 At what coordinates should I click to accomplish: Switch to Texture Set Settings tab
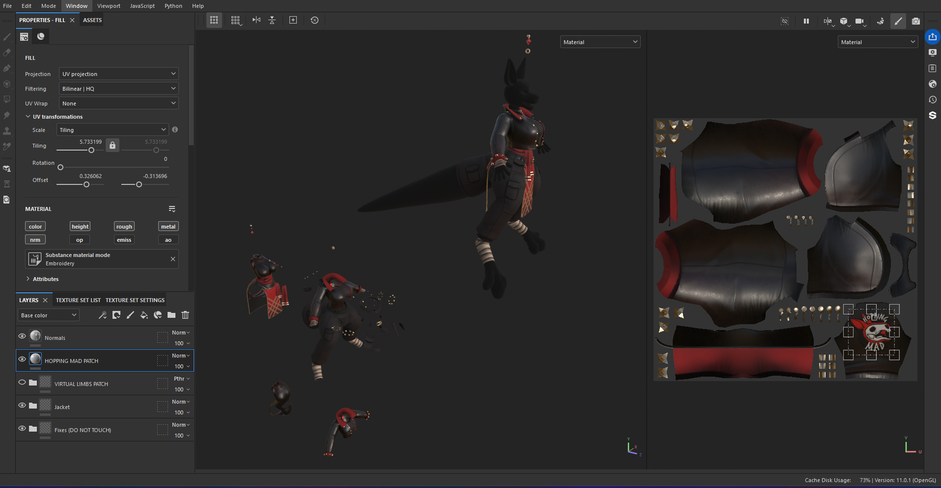(135, 300)
